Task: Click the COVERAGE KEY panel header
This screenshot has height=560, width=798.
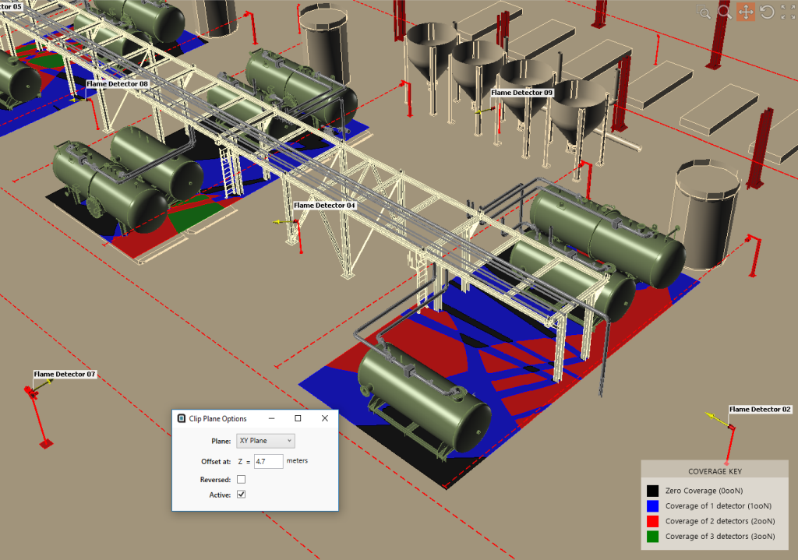Action: (714, 470)
